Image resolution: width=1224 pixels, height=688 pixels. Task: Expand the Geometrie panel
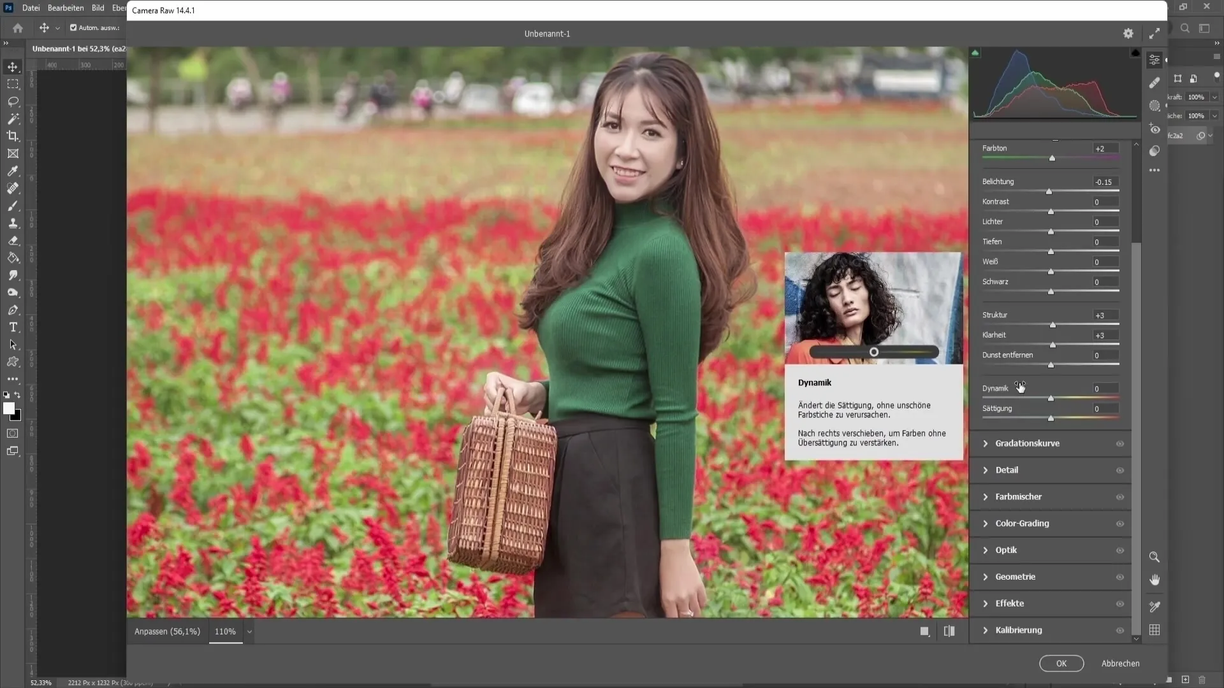point(986,577)
